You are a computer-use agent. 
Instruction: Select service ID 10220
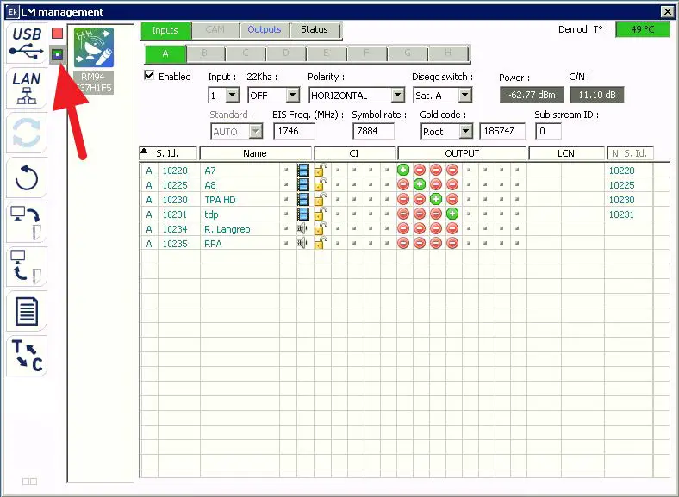[x=175, y=171]
